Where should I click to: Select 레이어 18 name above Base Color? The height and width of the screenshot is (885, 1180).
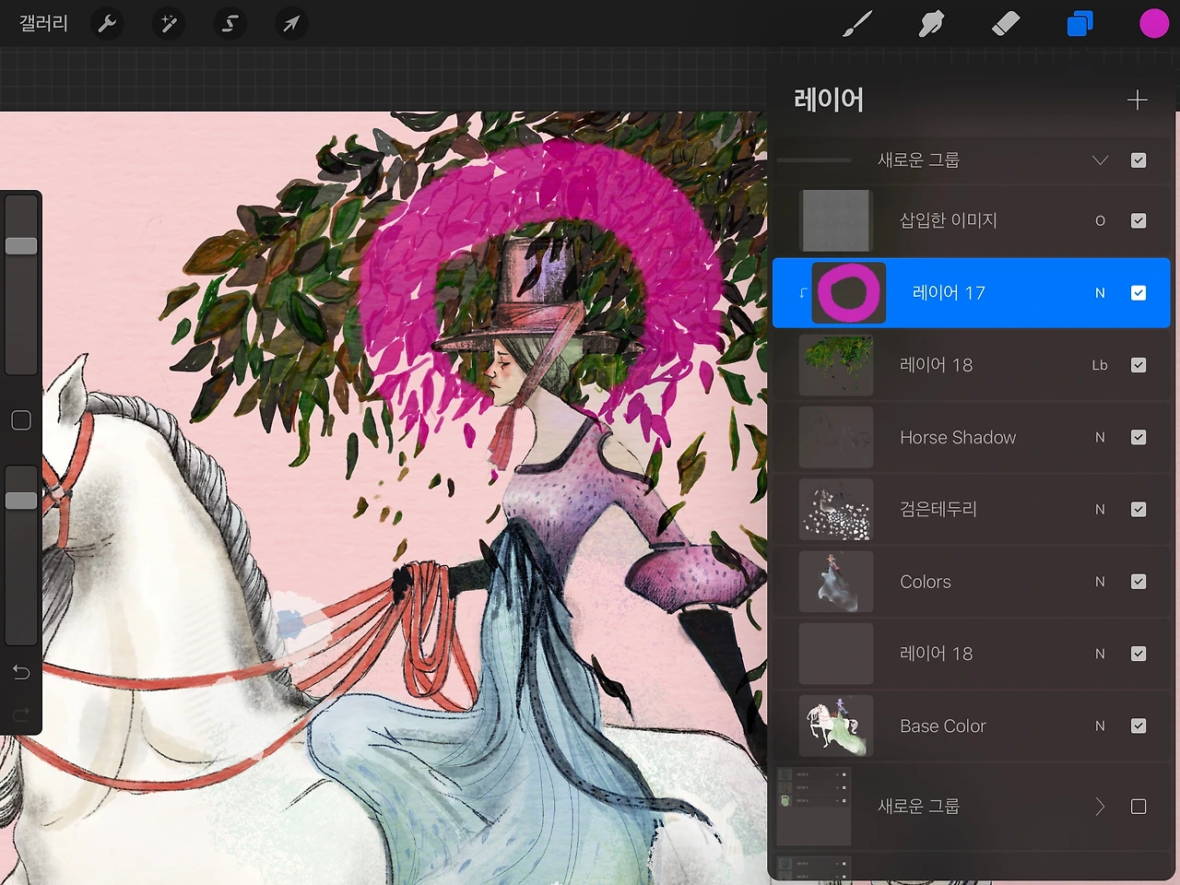tap(937, 654)
